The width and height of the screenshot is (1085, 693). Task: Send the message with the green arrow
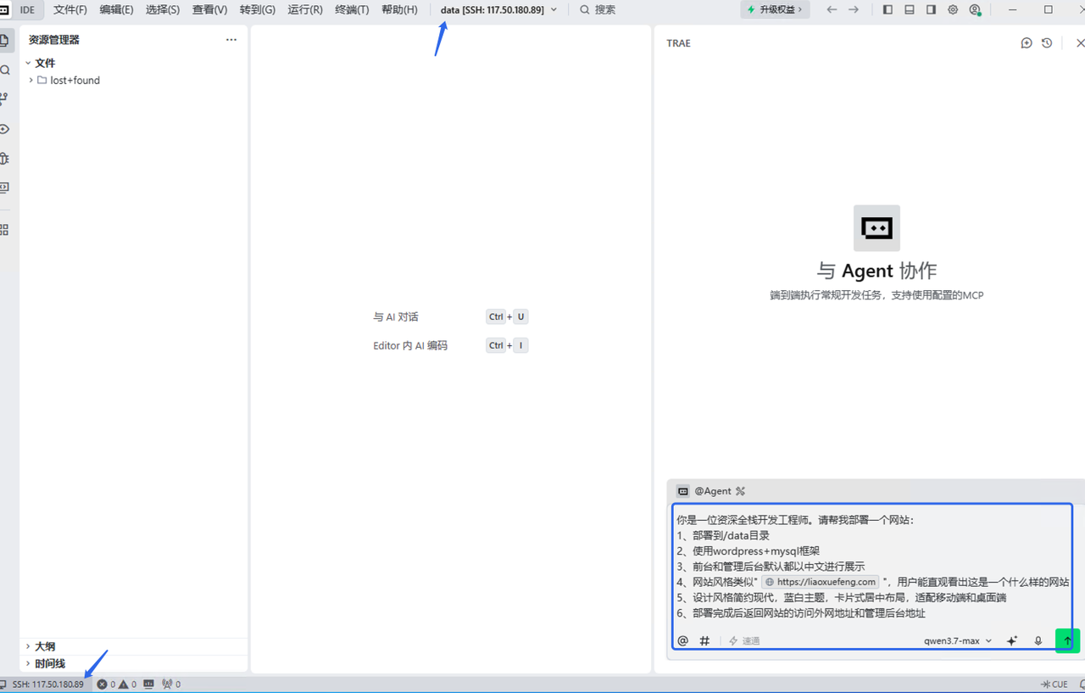(1067, 640)
